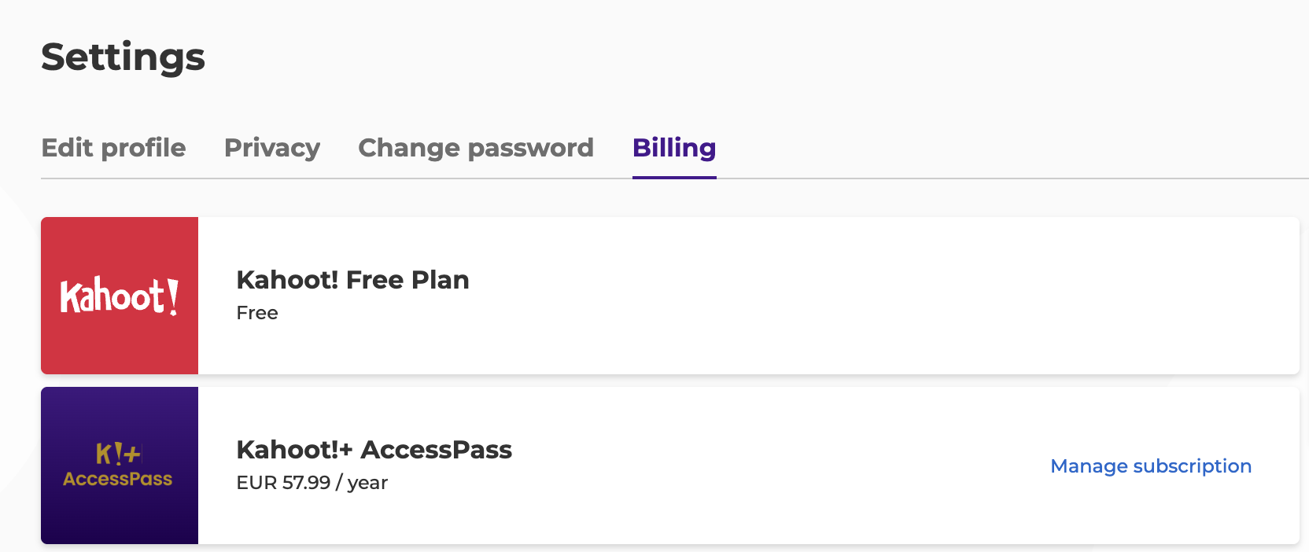Click the exclamation mark in Kahoot! logo
The image size is (1309, 552).
(173, 296)
